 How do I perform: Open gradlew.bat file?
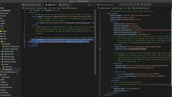pos(4,92)
